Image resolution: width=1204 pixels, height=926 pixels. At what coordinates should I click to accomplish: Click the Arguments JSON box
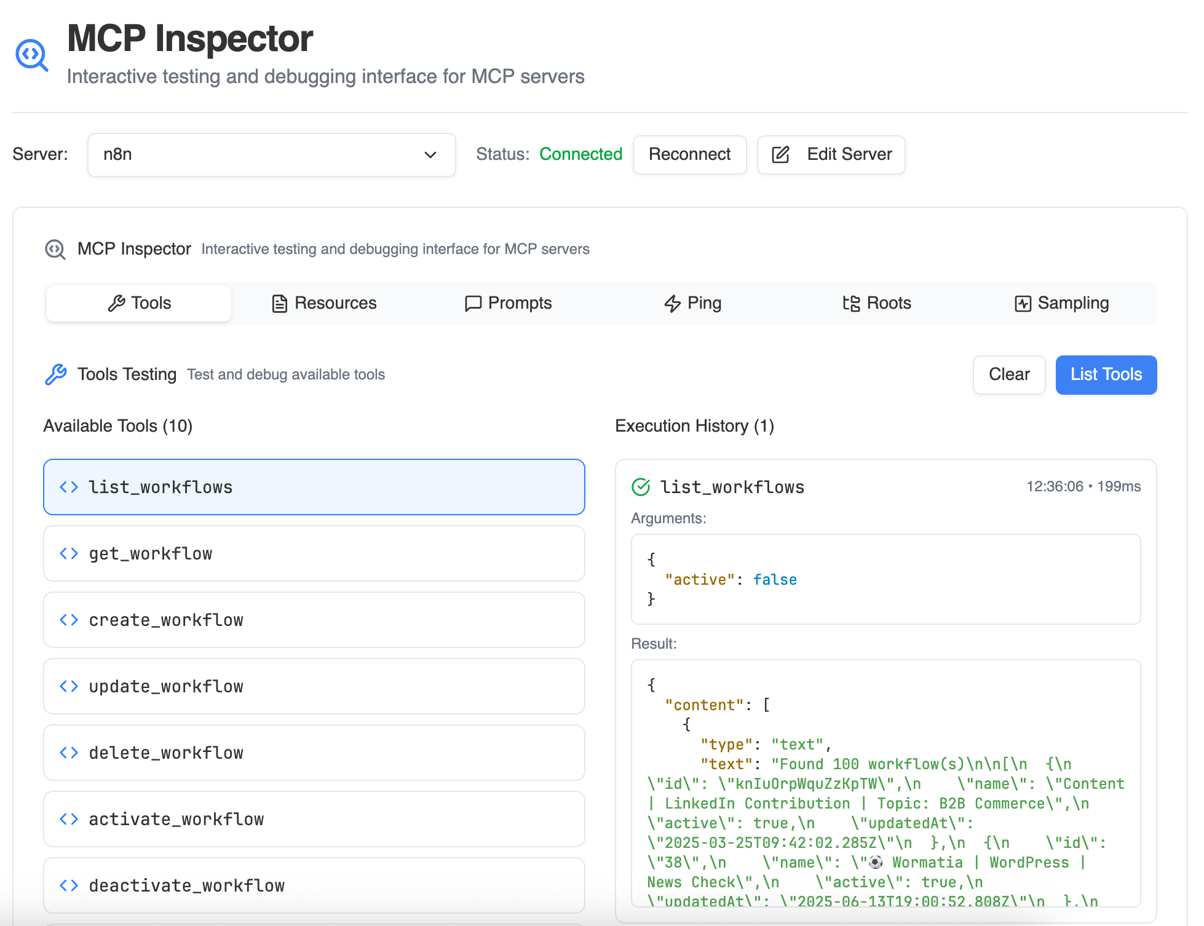[886, 579]
